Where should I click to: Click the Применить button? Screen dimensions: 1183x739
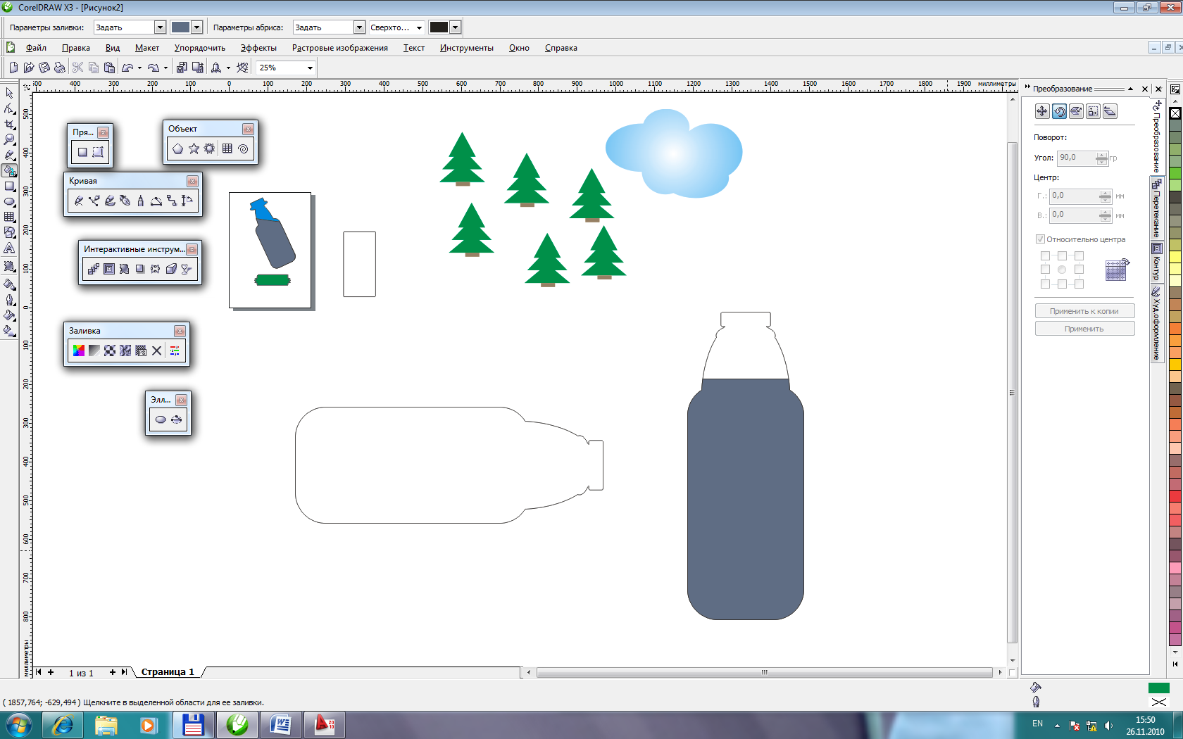pos(1084,329)
